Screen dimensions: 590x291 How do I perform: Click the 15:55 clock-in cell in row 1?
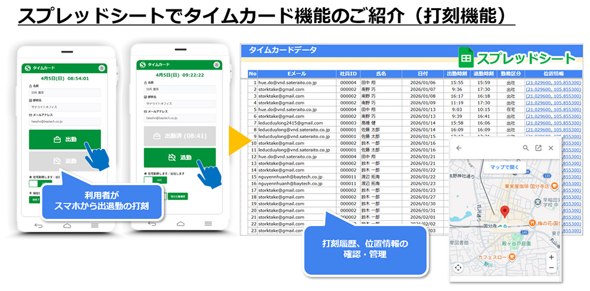point(457,83)
